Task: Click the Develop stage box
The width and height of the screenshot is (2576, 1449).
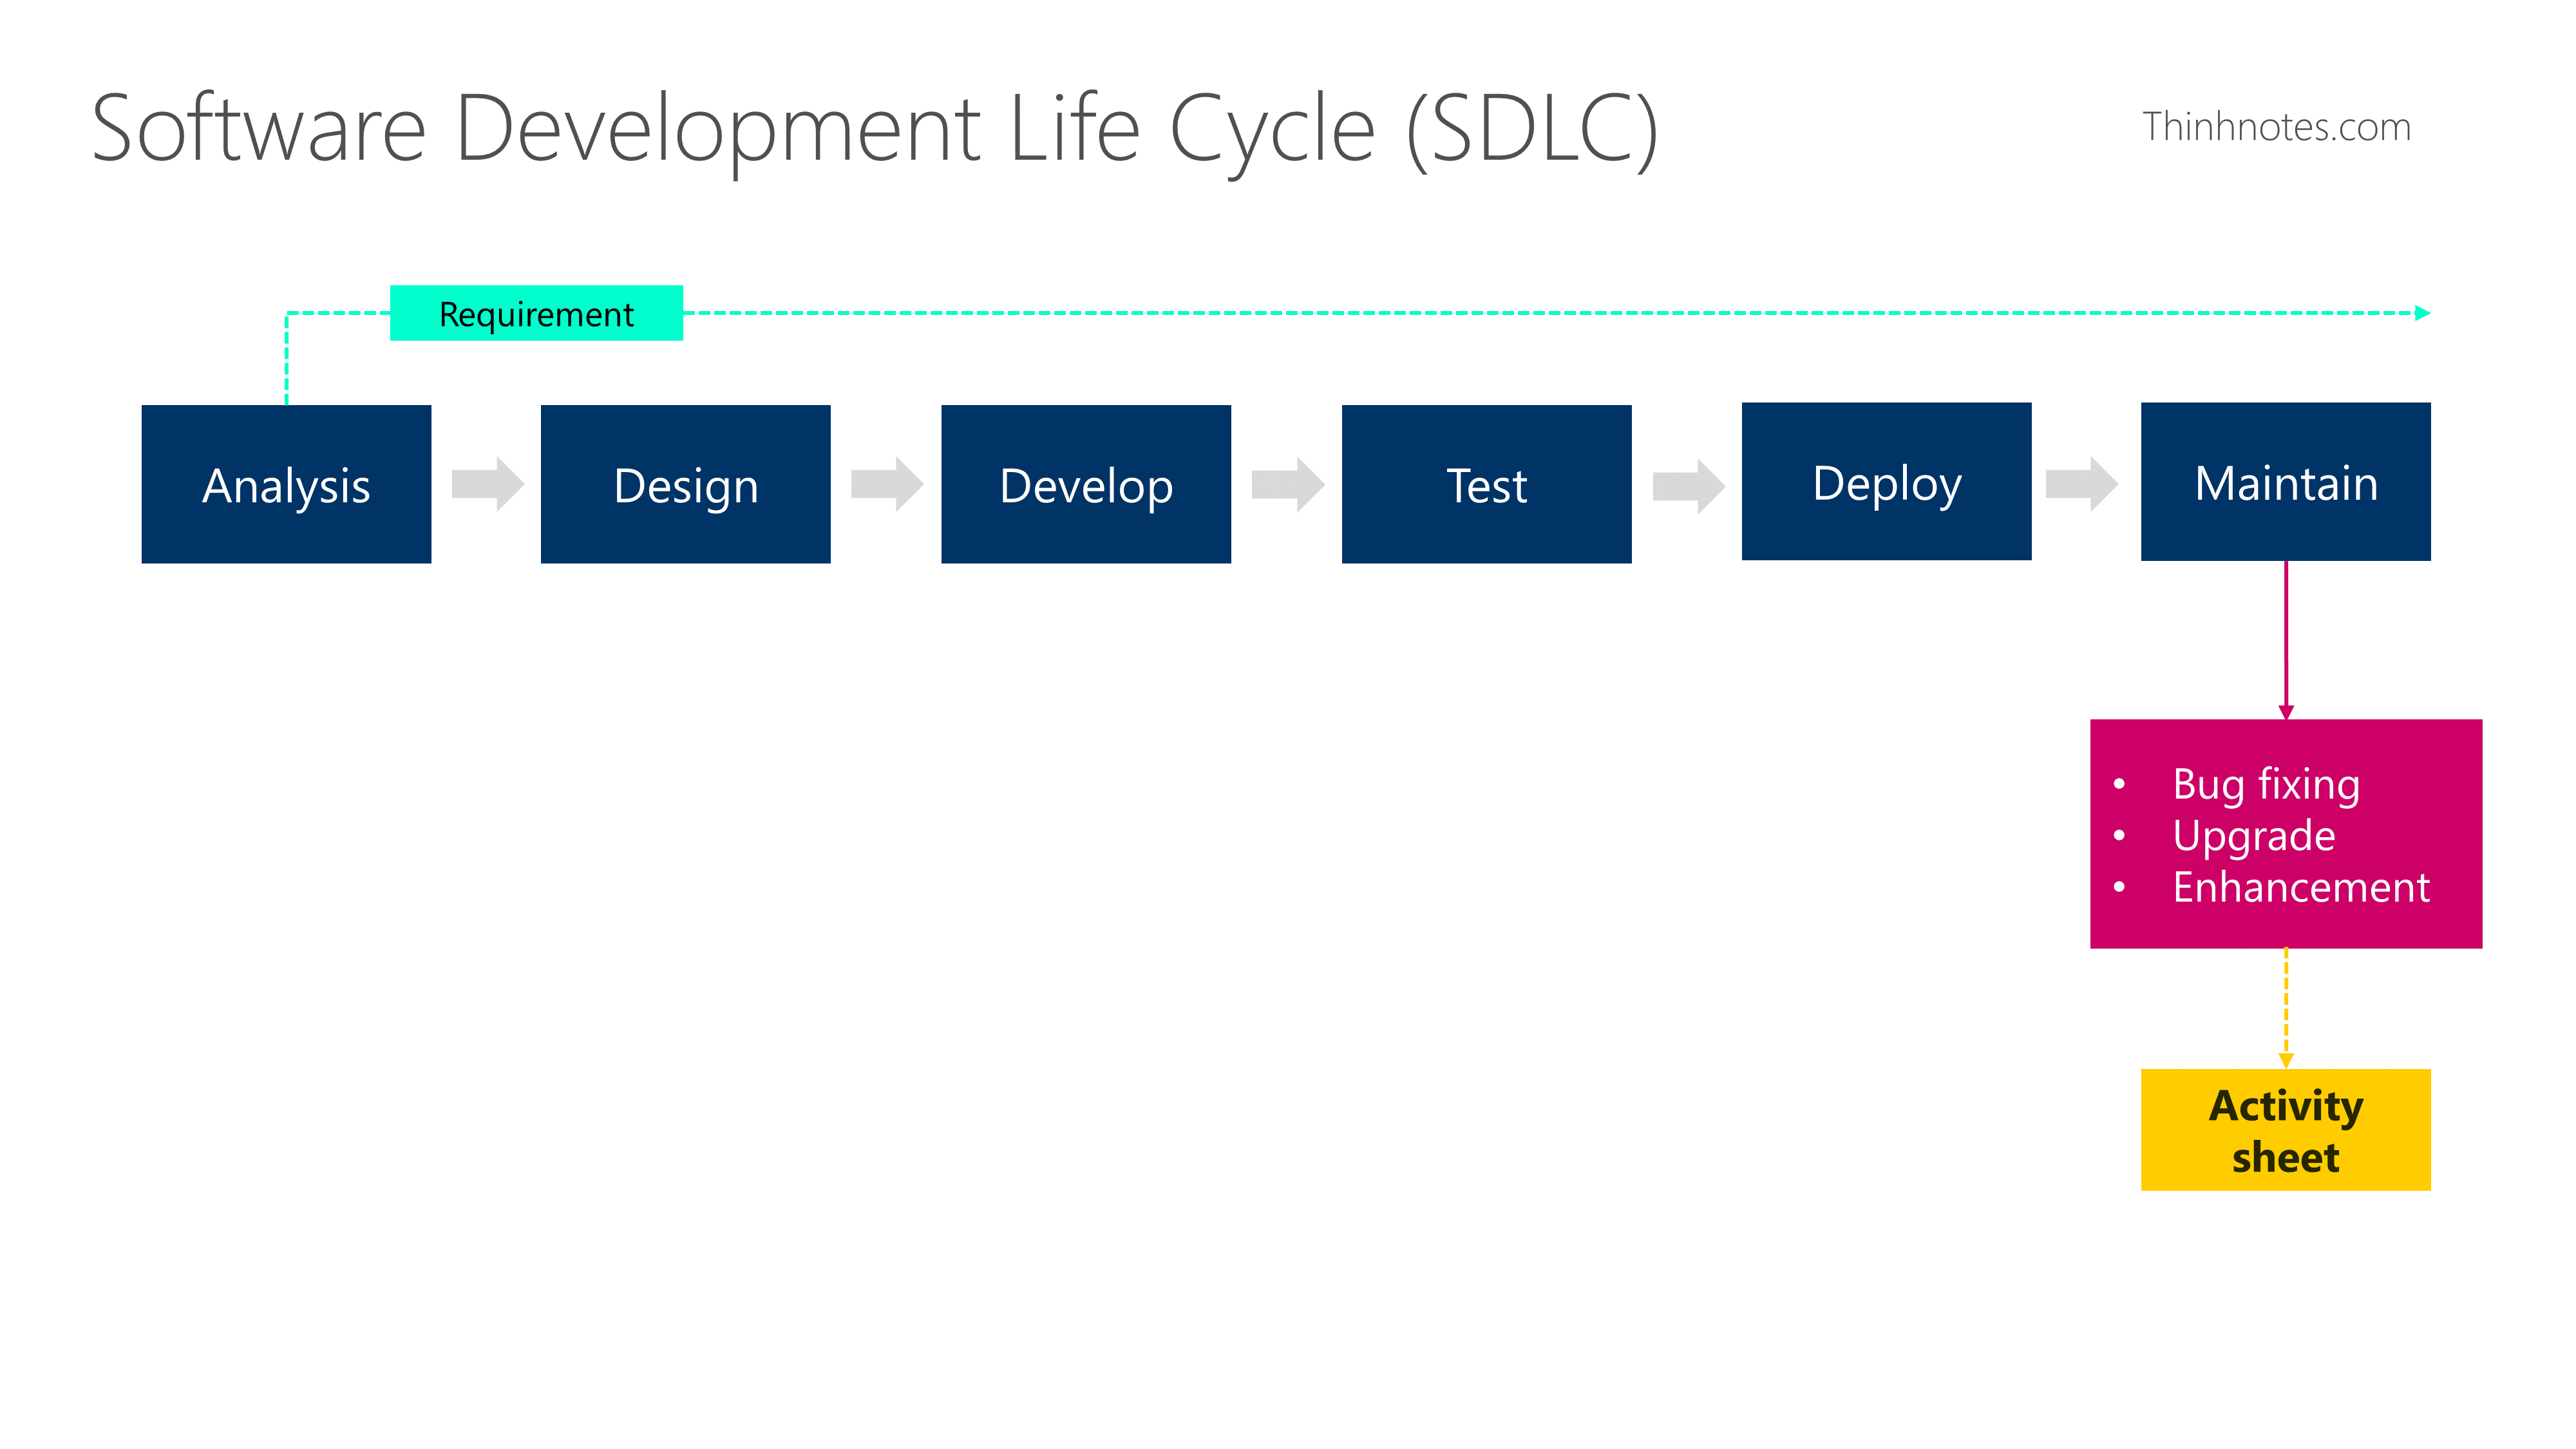Action: pyautogui.click(x=1085, y=484)
